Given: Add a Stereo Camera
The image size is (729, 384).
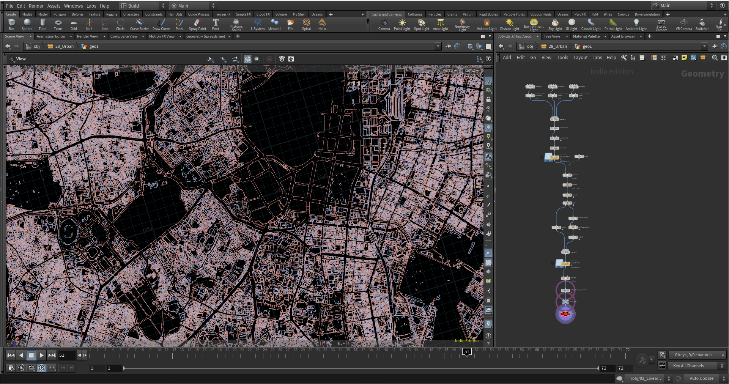Looking at the screenshot, I should [x=661, y=25].
